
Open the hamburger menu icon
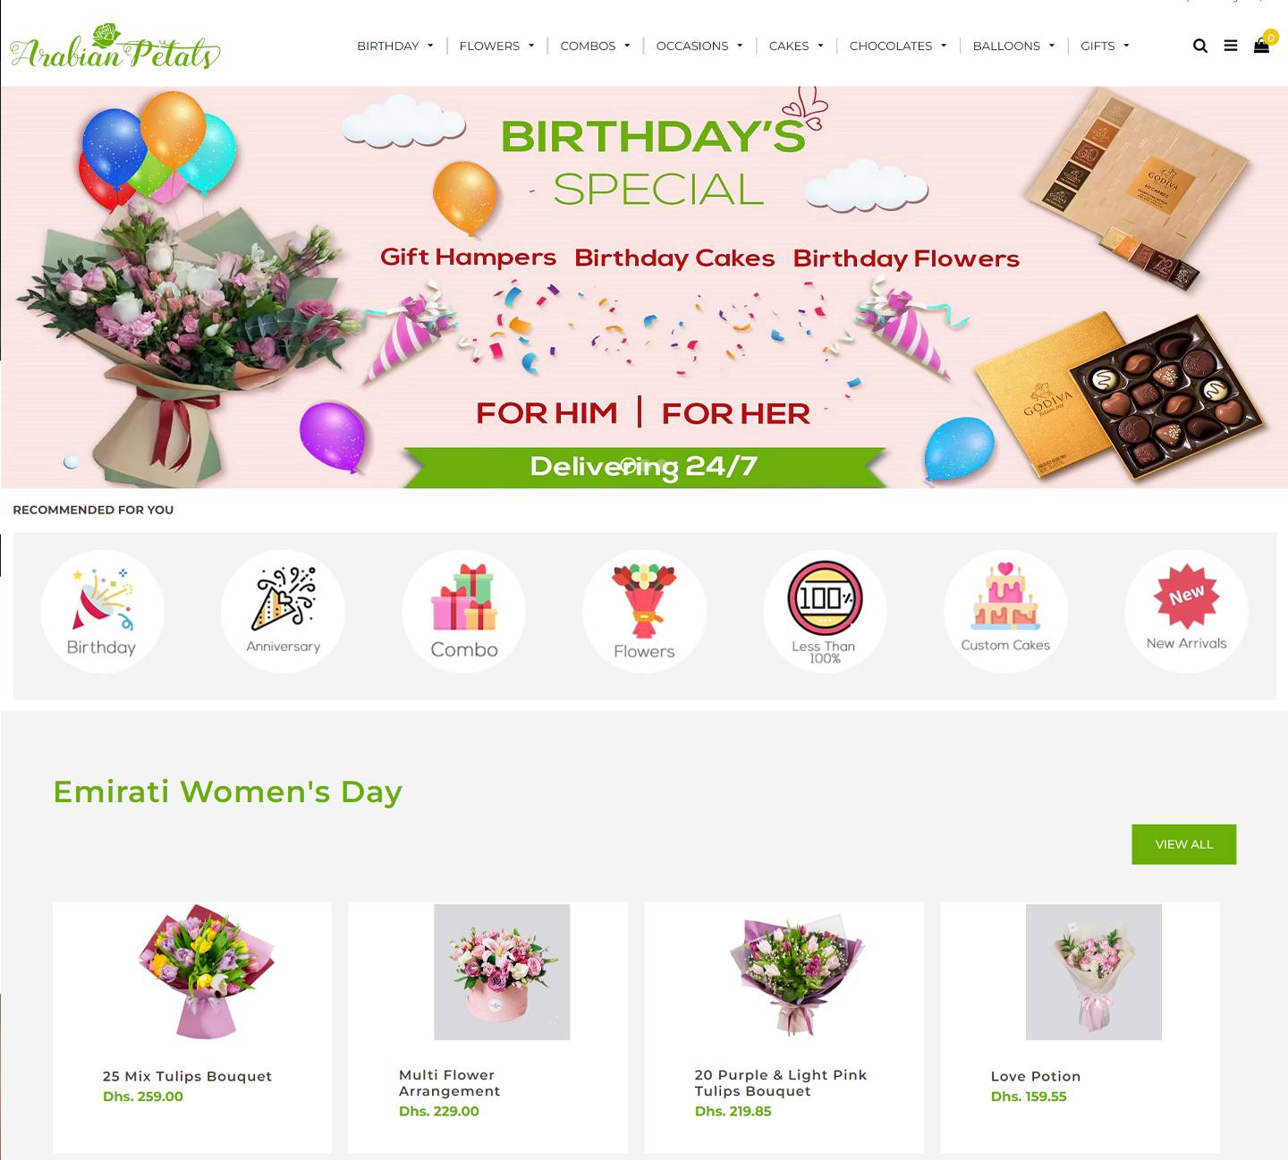click(1231, 46)
